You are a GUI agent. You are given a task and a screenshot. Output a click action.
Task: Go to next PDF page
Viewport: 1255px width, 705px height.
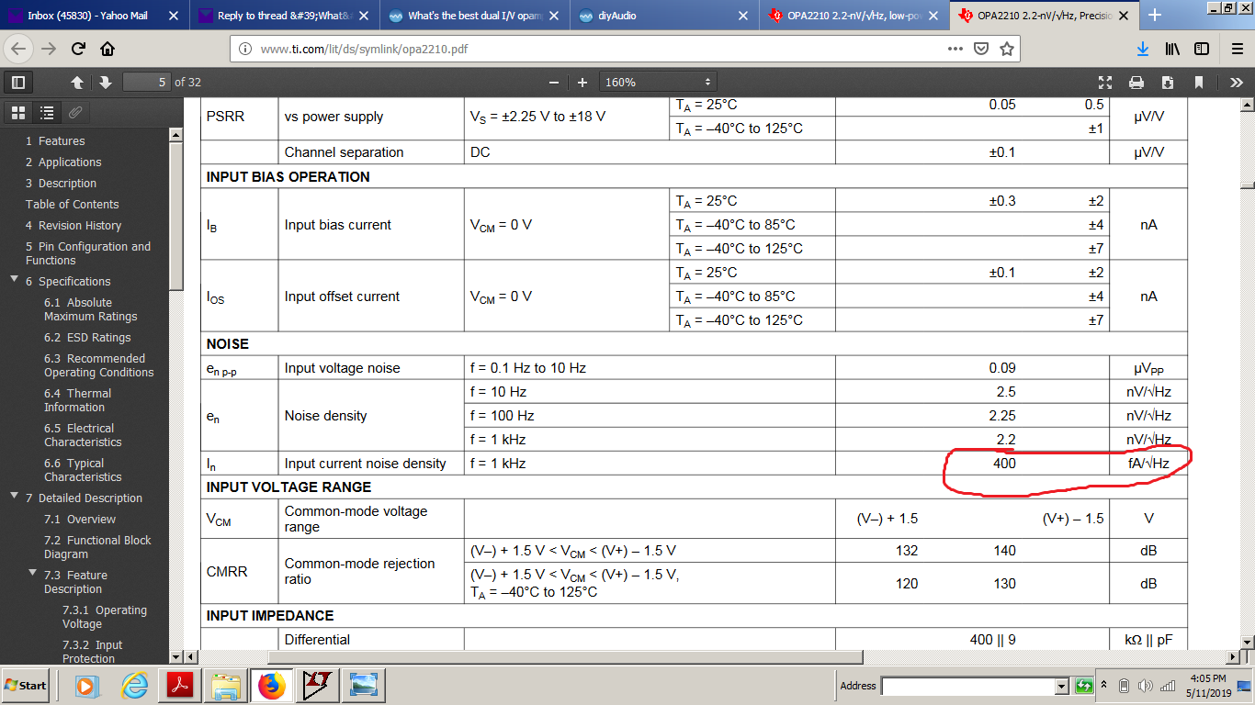105,82
